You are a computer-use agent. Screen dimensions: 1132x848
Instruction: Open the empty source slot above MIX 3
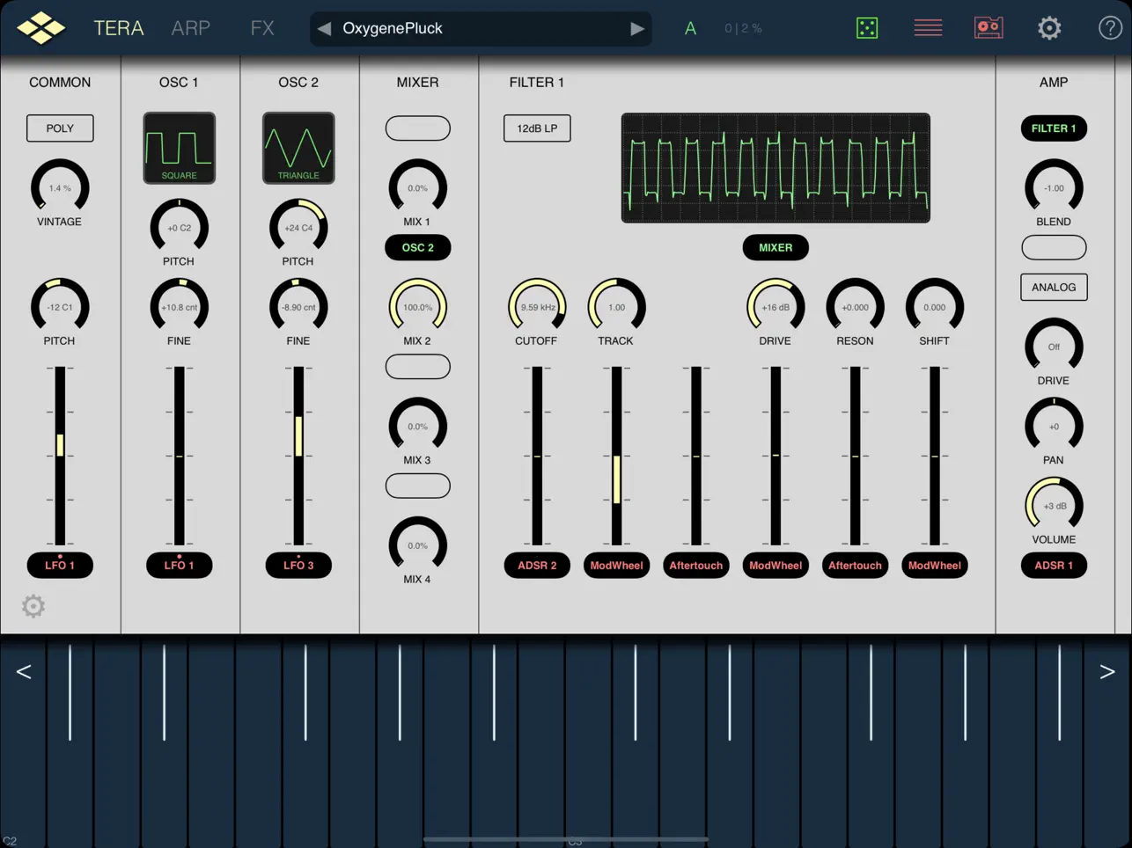click(417, 367)
